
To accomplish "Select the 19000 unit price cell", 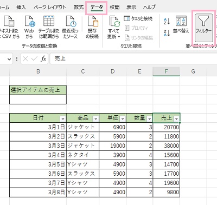I will pyautogui.click(x=113, y=146).
